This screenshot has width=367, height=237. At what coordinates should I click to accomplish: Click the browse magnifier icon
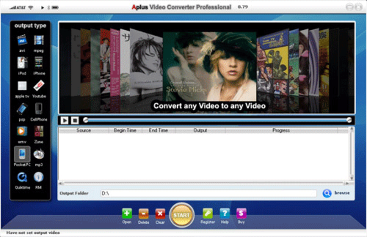click(x=327, y=193)
